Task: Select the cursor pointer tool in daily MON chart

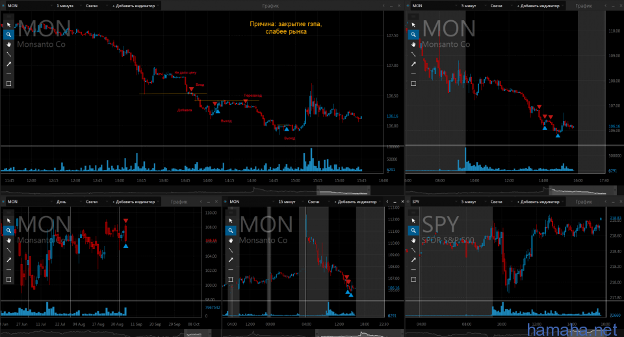Action: tap(8, 221)
